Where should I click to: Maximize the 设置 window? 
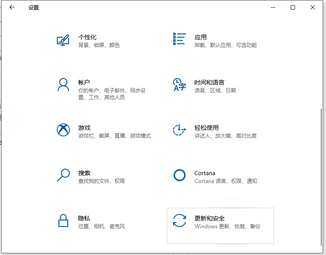click(293, 7)
